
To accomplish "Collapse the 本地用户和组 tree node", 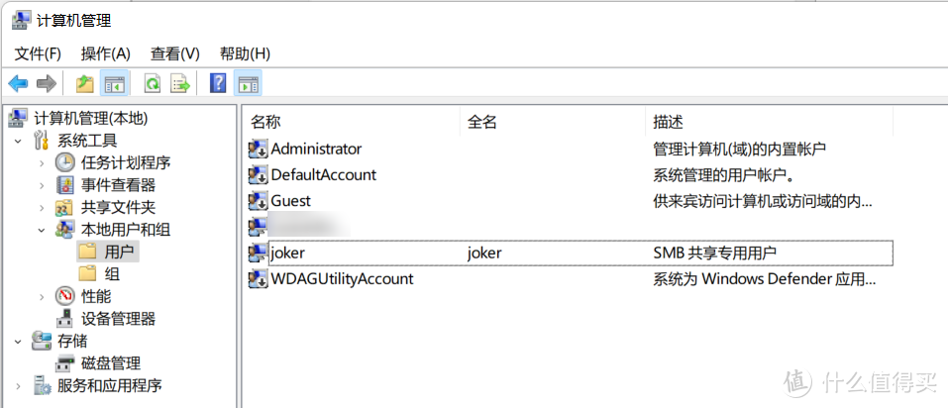I will pos(41,230).
